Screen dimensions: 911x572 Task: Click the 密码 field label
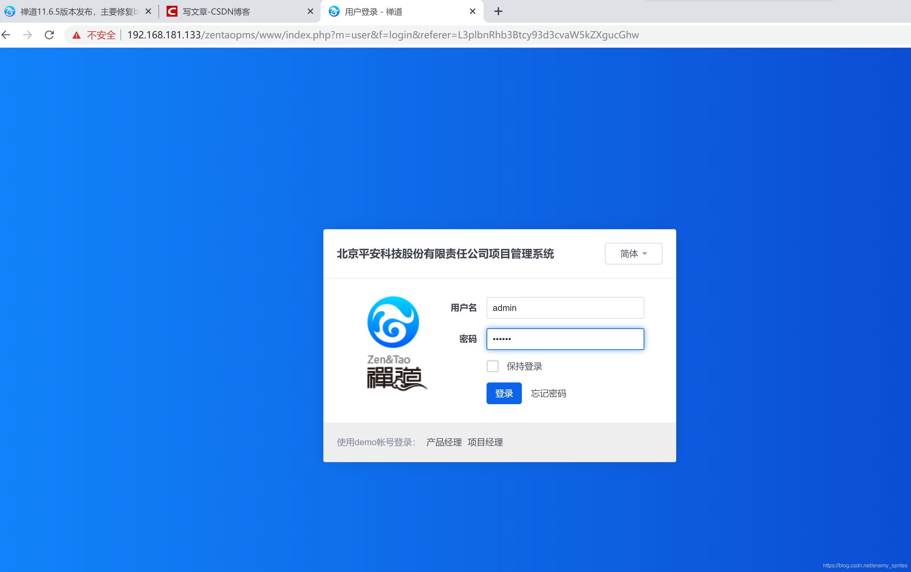click(468, 339)
